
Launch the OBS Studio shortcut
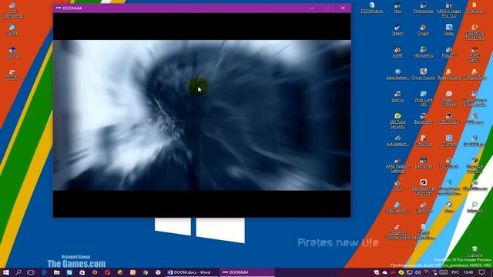coord(449,118)
